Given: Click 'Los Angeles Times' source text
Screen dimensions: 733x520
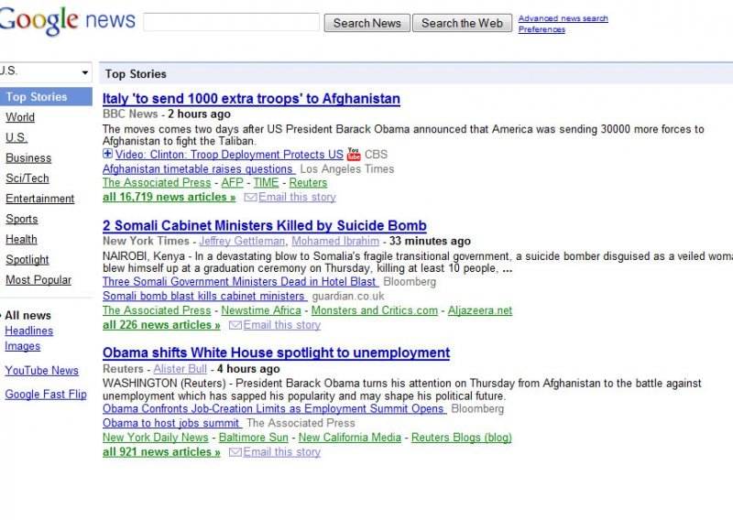Looking at the screenshot, I should point(347,169).
